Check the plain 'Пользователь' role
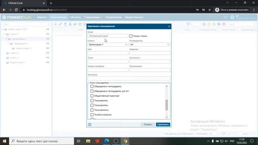Image resolution: width=258 pixels, height=145 pixels. point(92,100)
